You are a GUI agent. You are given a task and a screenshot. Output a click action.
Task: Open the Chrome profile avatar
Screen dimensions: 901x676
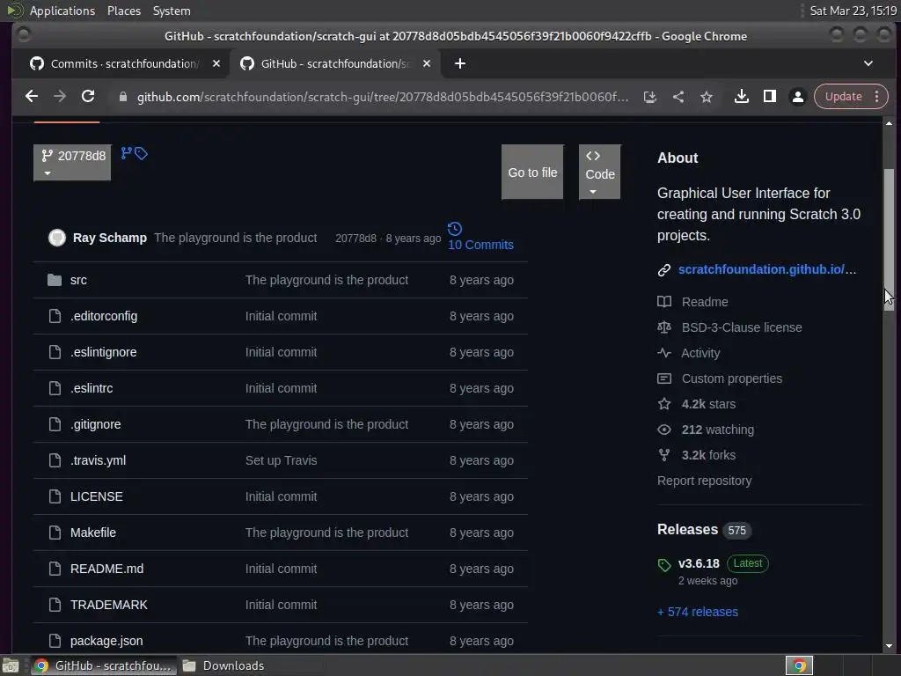(797, 97)
